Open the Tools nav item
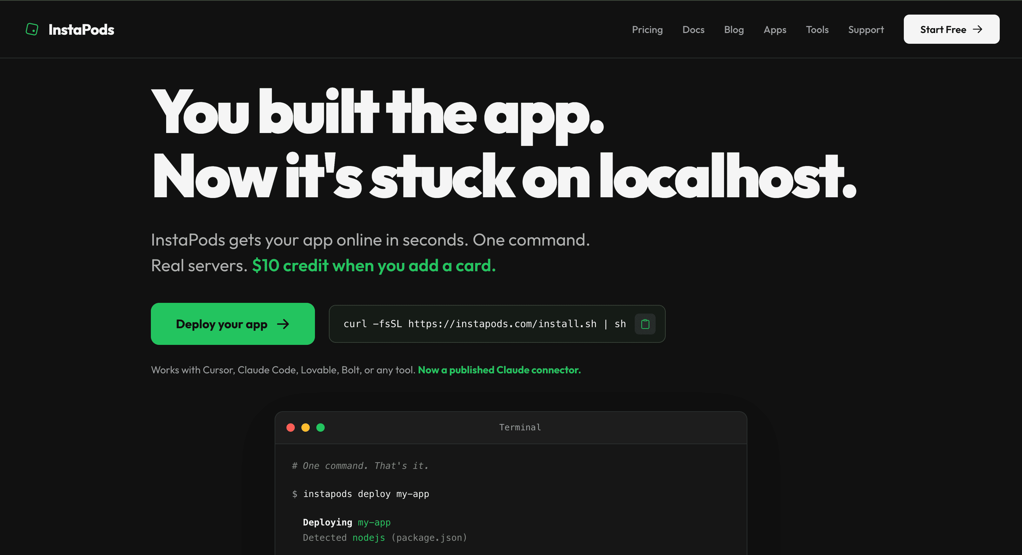This screenshot has width=1022, height=555. coord(817,30)
